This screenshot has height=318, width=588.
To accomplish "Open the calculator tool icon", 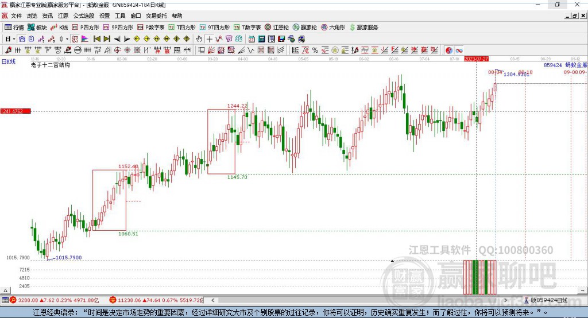I will point(261,38).
